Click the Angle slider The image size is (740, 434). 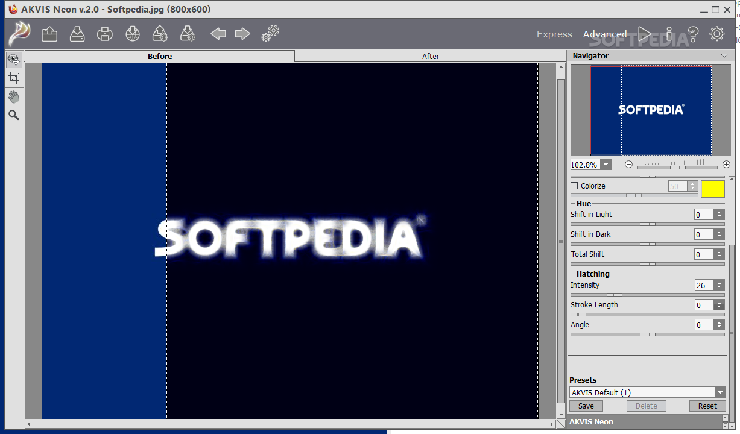(648, 335)
